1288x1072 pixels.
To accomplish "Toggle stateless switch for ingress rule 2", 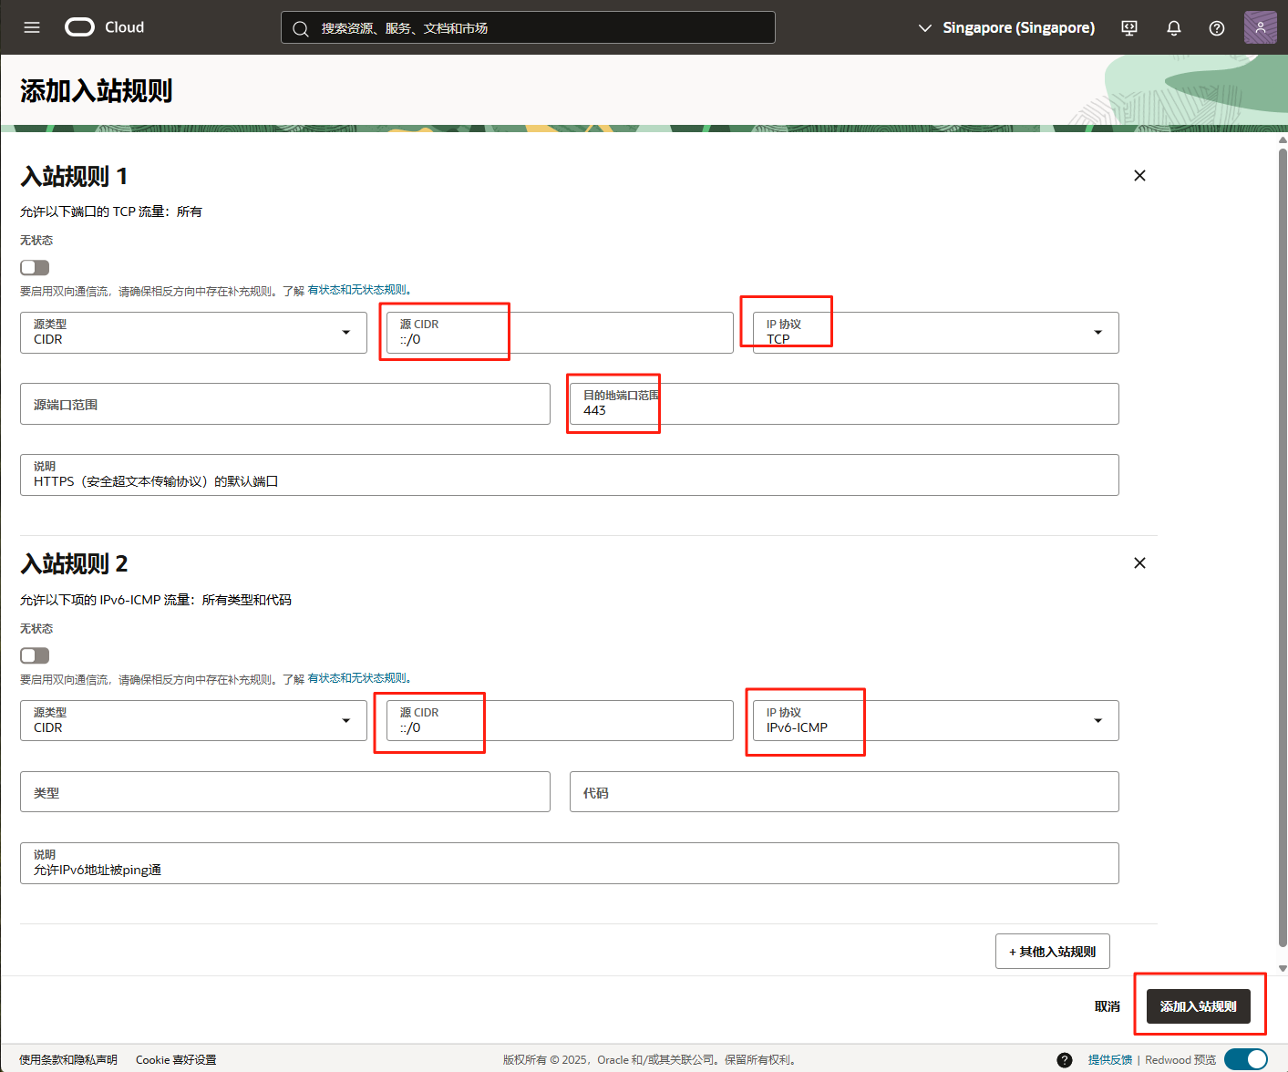I will point(35,655).
